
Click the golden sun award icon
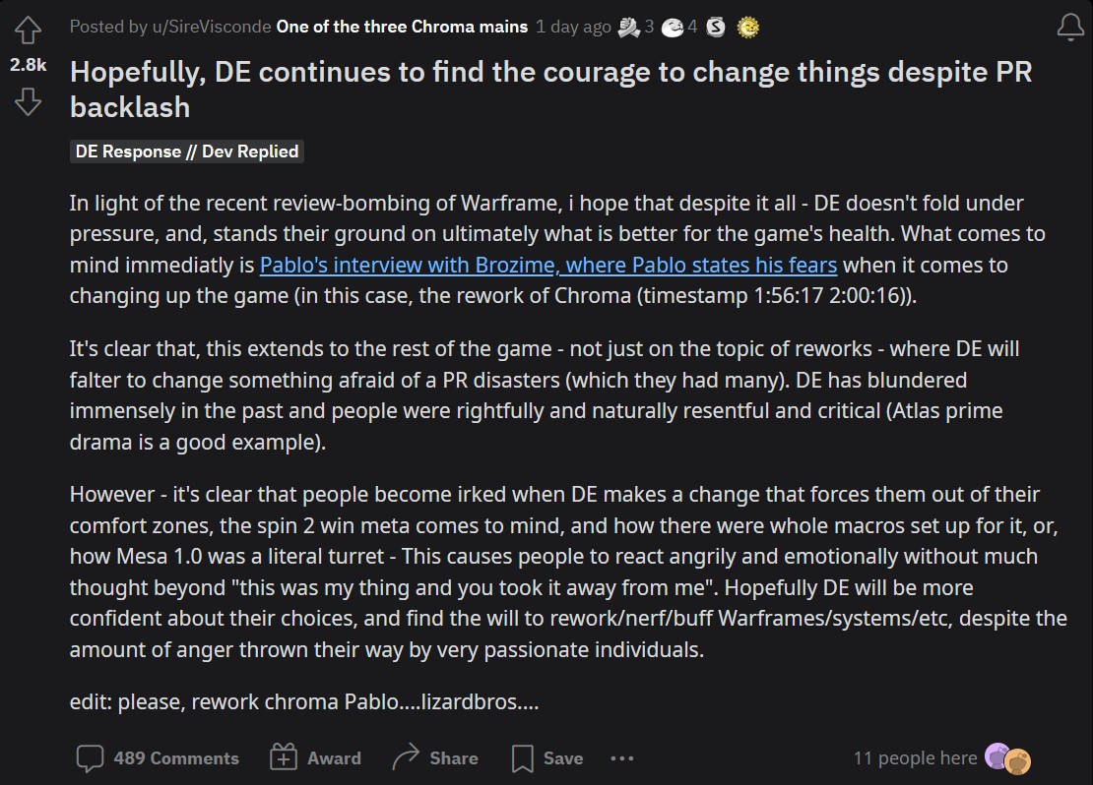[748, 28]
